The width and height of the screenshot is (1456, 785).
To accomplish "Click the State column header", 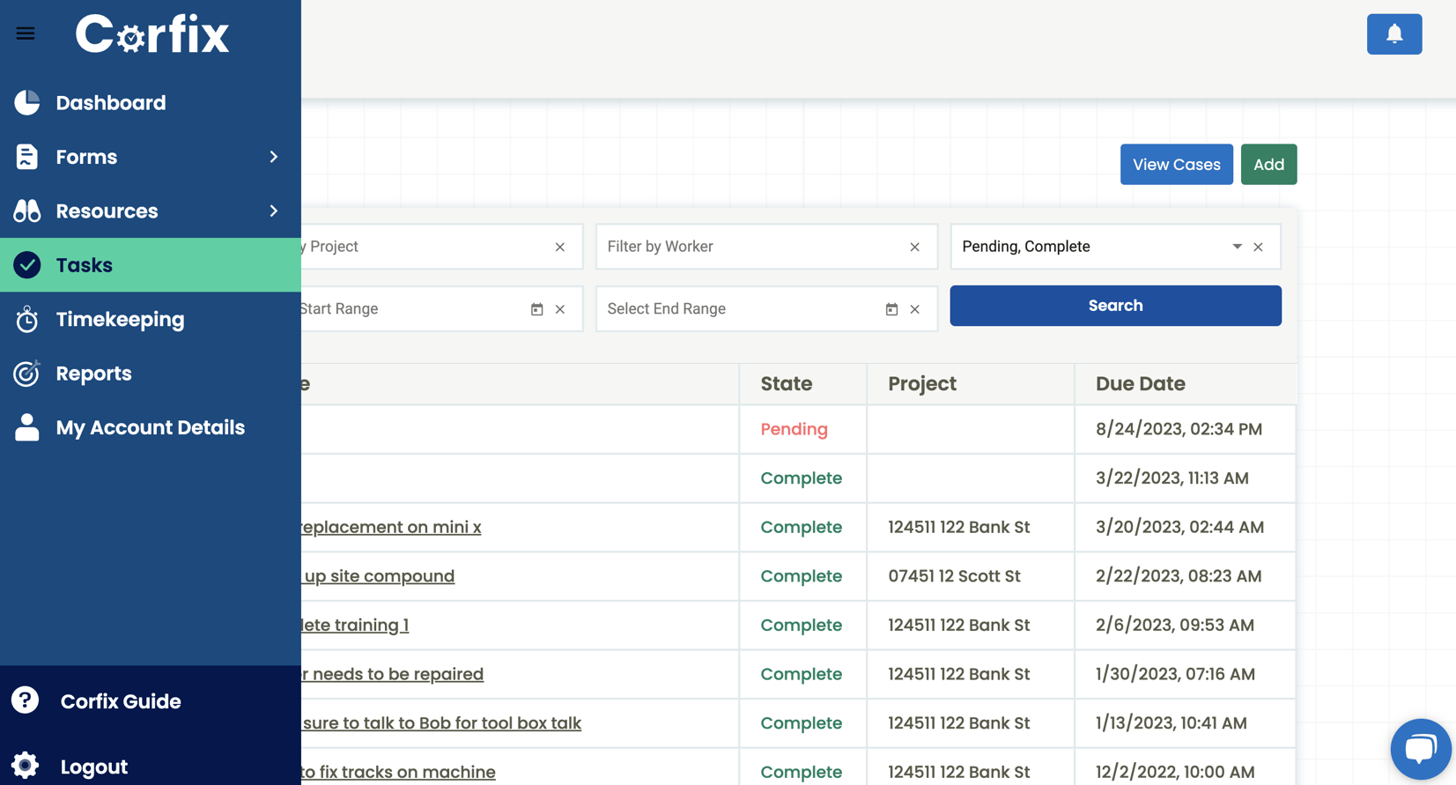I will pos(787,384).
